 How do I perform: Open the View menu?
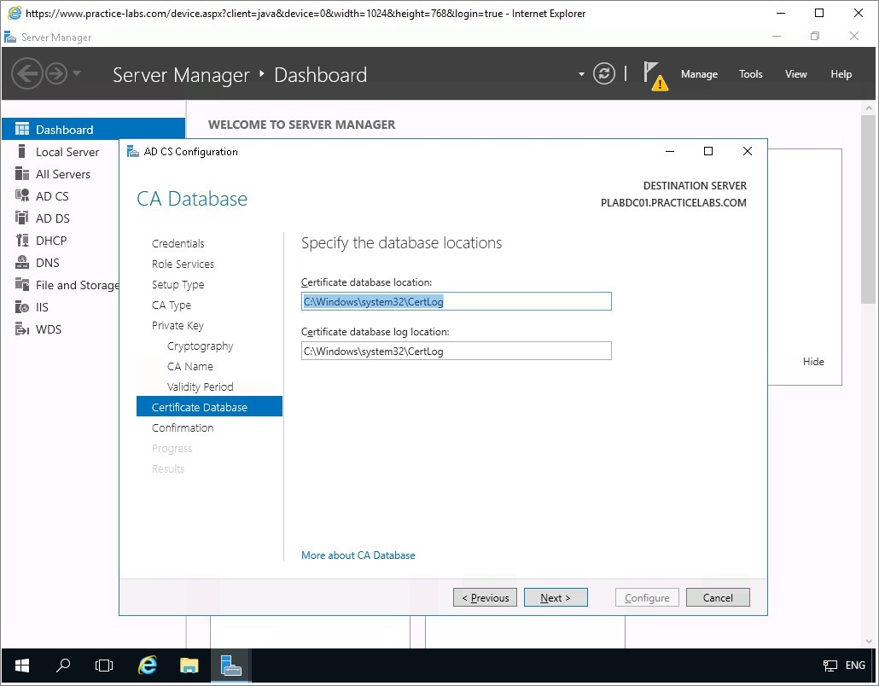[x=795, y=74]
